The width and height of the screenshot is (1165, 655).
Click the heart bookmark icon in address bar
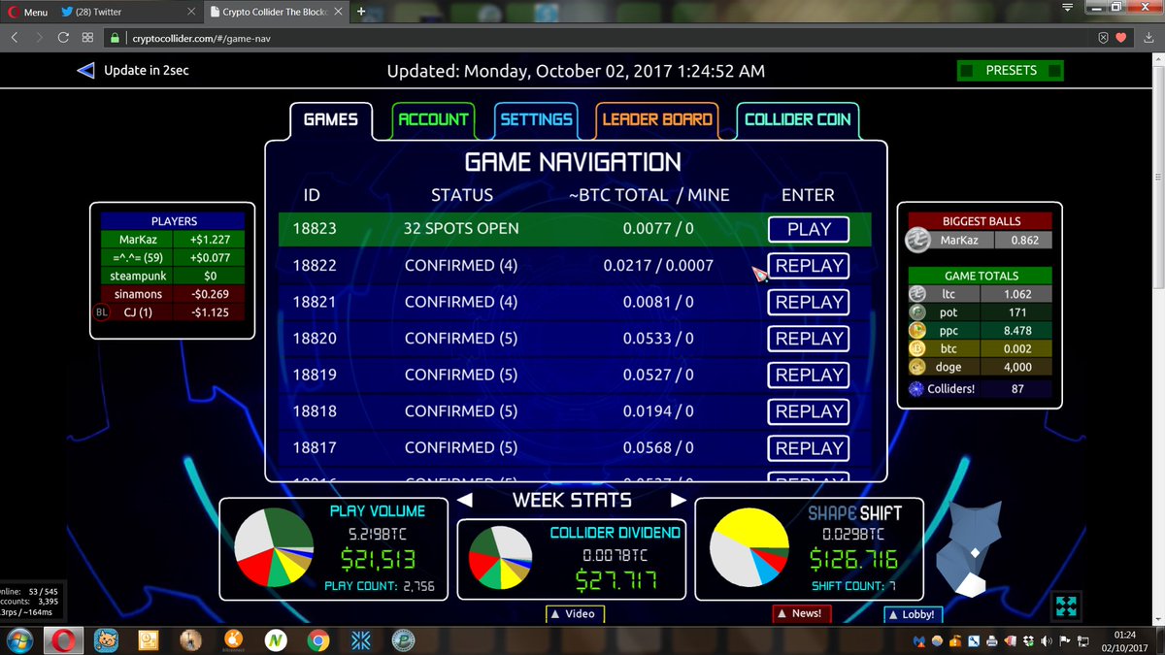pos(1121,38)
